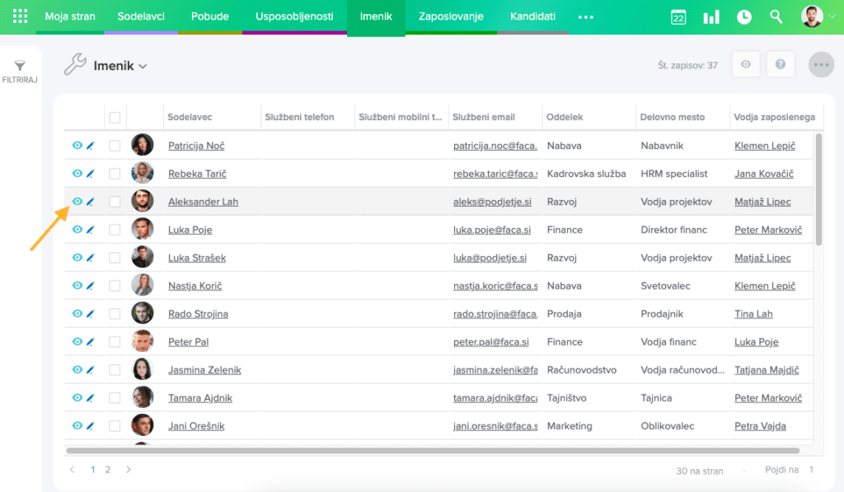Switch to the Zaposlovanje tab
The width and height of the screenshot is (844, 492).
pos(450,16)
